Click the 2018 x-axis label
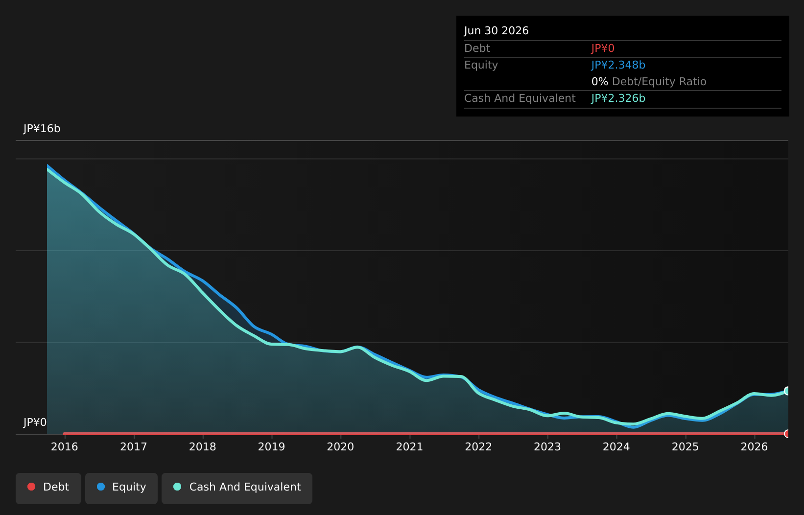Image resolution: width=804 pixels, height=515 pixels. click(x=203, y=446)
